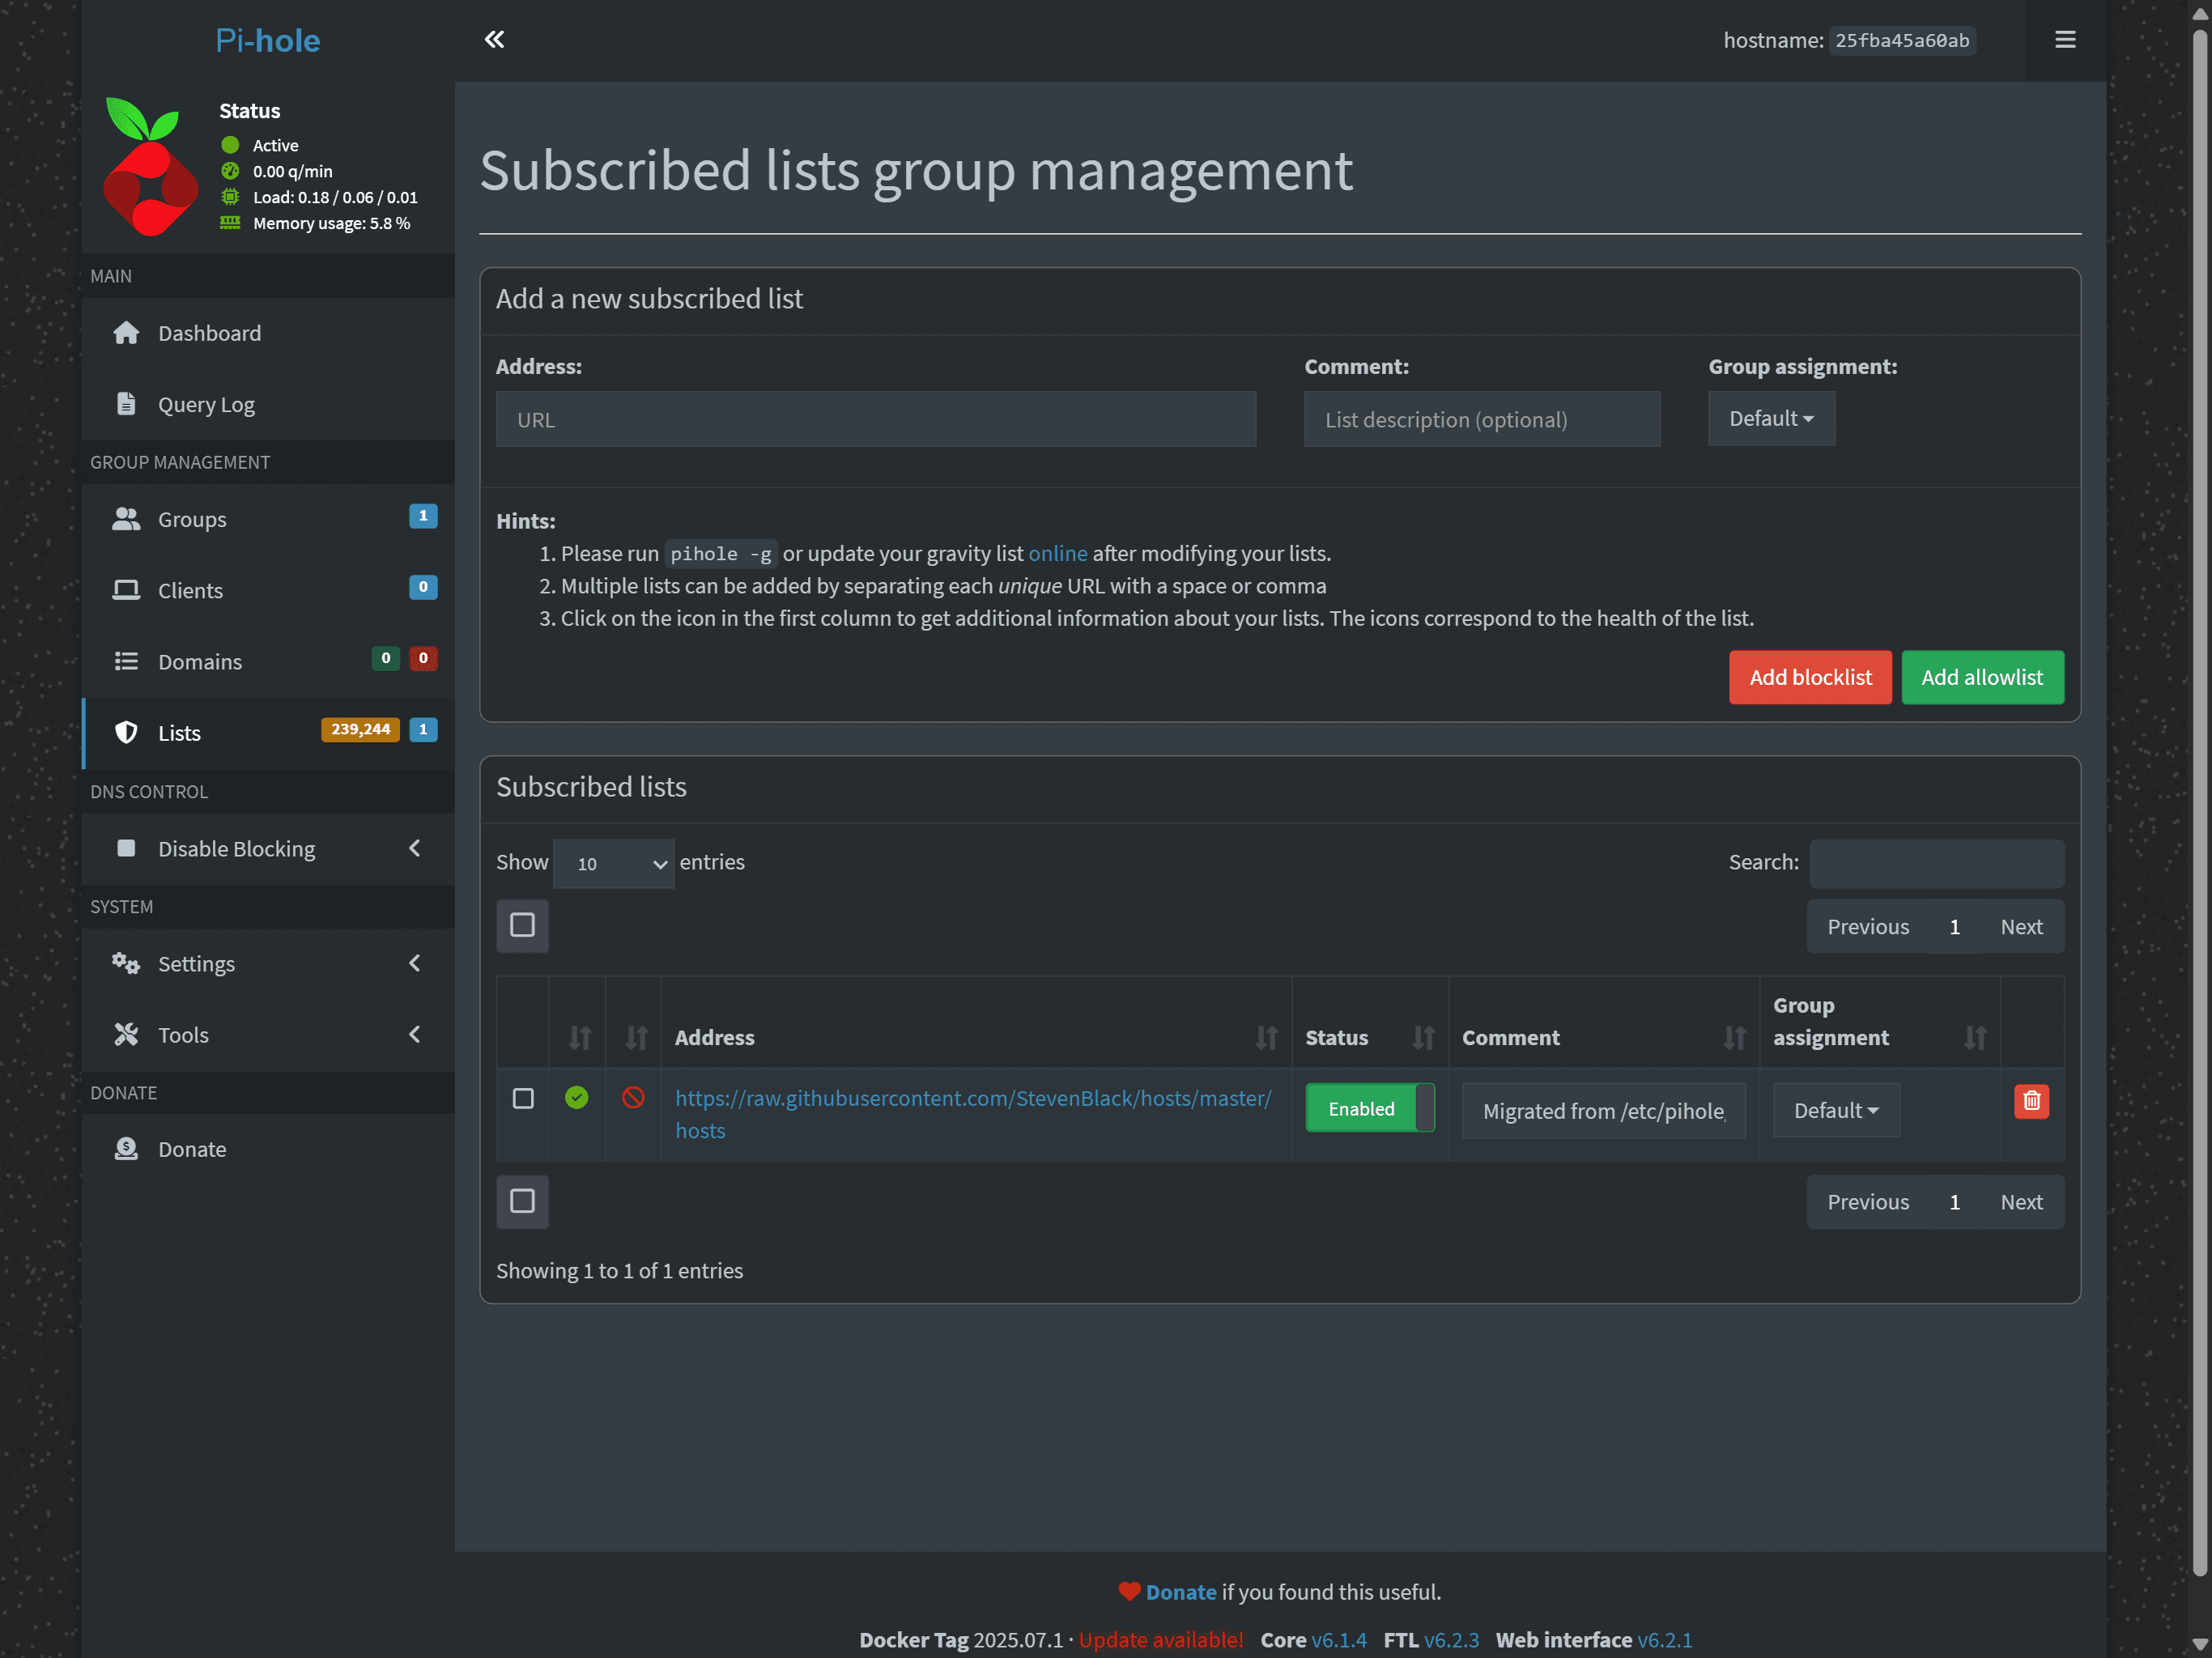Toggle the Enabled switch for StevenBlack list
The width and height of the screenshot is (2212, 1658).
pyautogui.click(x=1370, y=1108)
